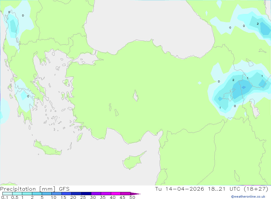Click the above-50 mm legend arrow tip
Screen dimensions: 271x199
click(136, 194)
